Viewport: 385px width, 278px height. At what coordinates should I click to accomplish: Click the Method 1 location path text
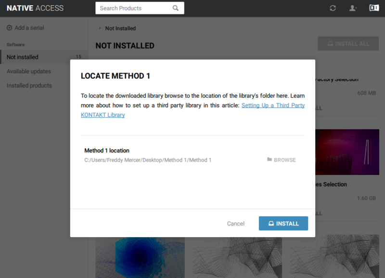point(148,160)
